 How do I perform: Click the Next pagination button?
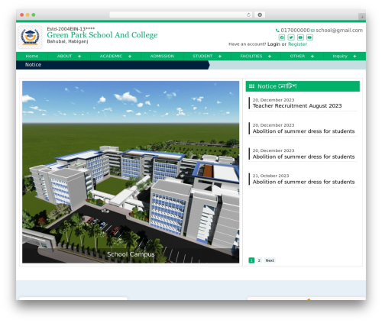click(x=270, y=260)
